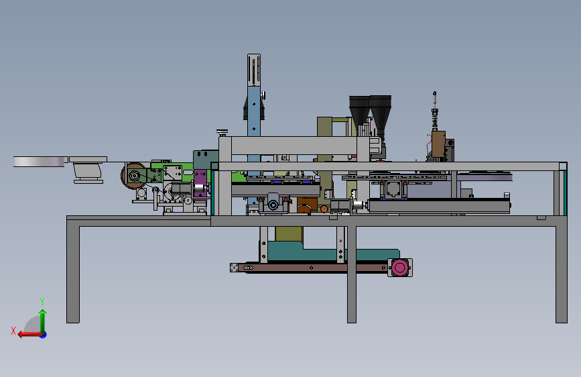The height and width of the screenshot is (377, 581).
Task: Click the green Y axis arrow of the triad
Action: click(43, 321)
